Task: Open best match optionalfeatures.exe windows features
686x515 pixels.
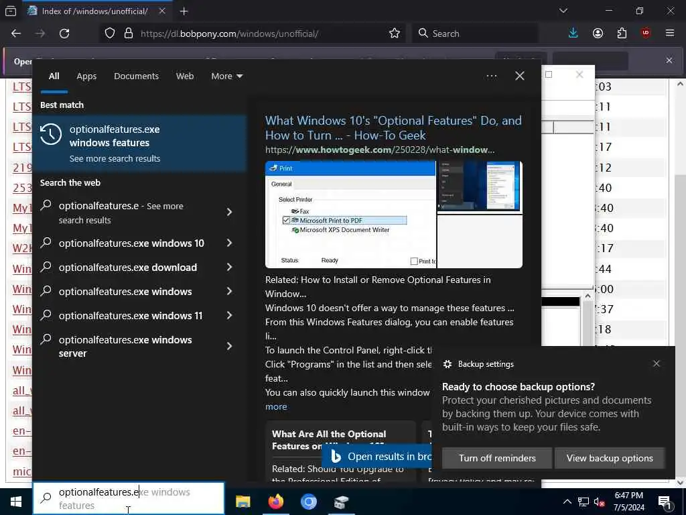Action: (140, 144)
